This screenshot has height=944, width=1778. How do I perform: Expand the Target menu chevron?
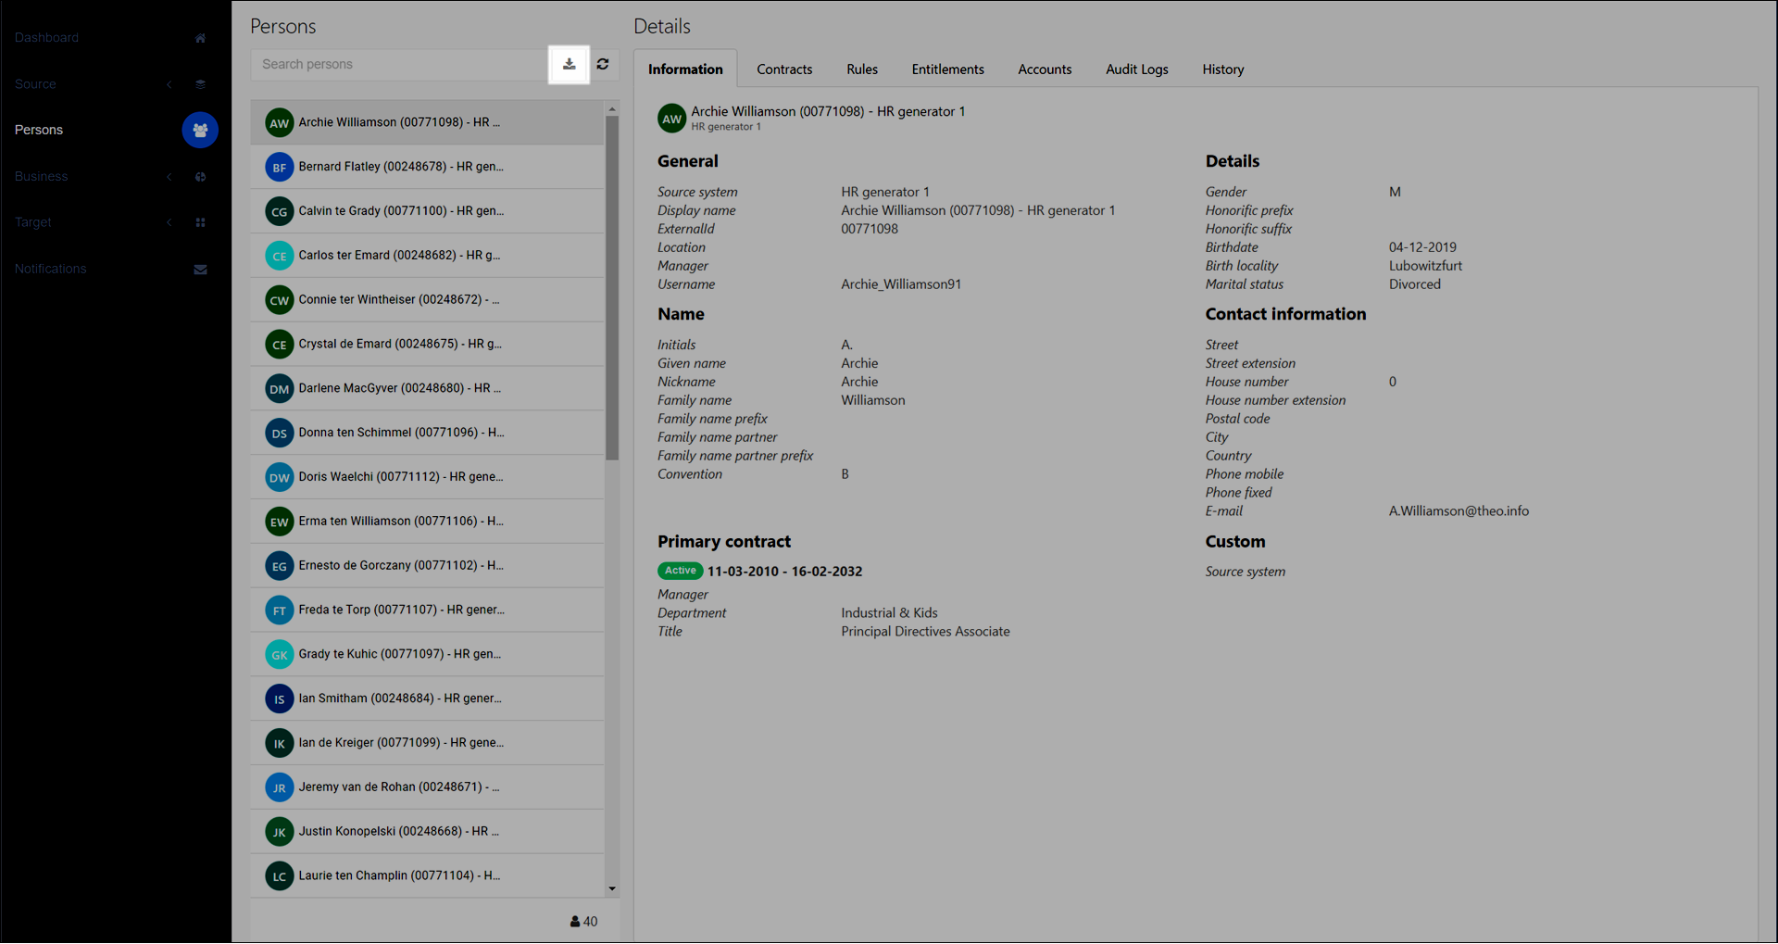point(169,223)
